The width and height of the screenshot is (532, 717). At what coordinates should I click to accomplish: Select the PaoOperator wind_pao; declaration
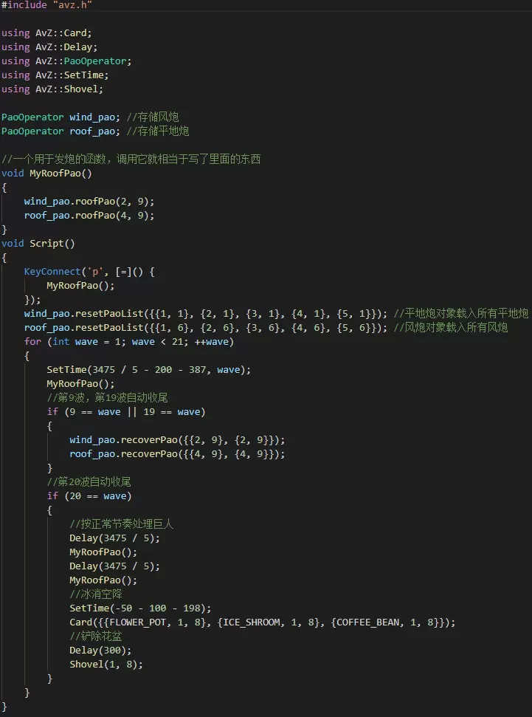61,117
